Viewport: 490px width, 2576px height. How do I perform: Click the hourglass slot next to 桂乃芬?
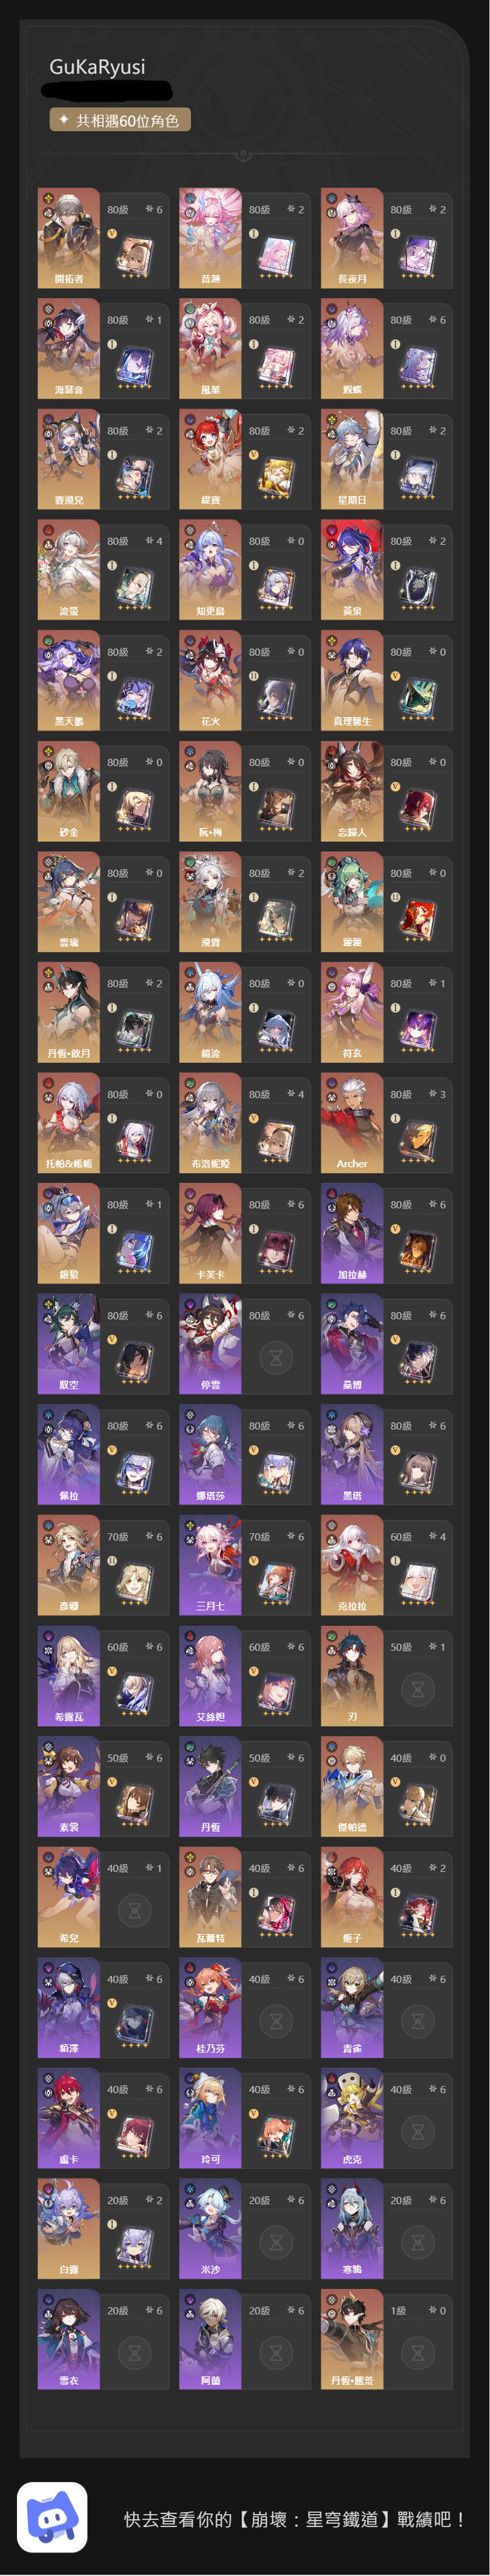click(276, 2020)
